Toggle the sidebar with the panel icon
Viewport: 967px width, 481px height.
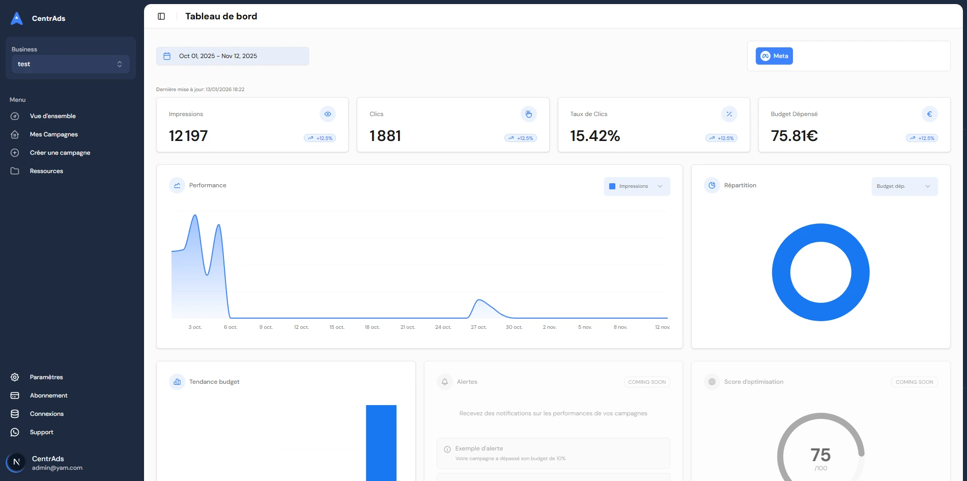click(x=161, y=16)
